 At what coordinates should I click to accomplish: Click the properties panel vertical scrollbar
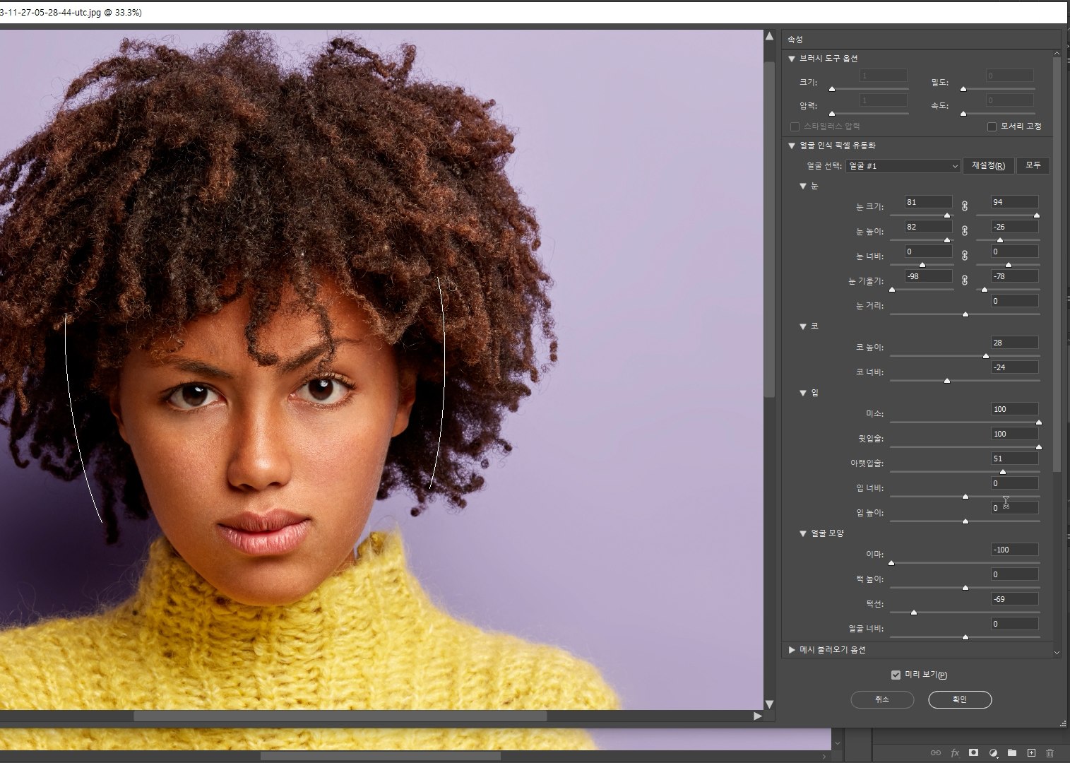click(x=1057, y=265)
